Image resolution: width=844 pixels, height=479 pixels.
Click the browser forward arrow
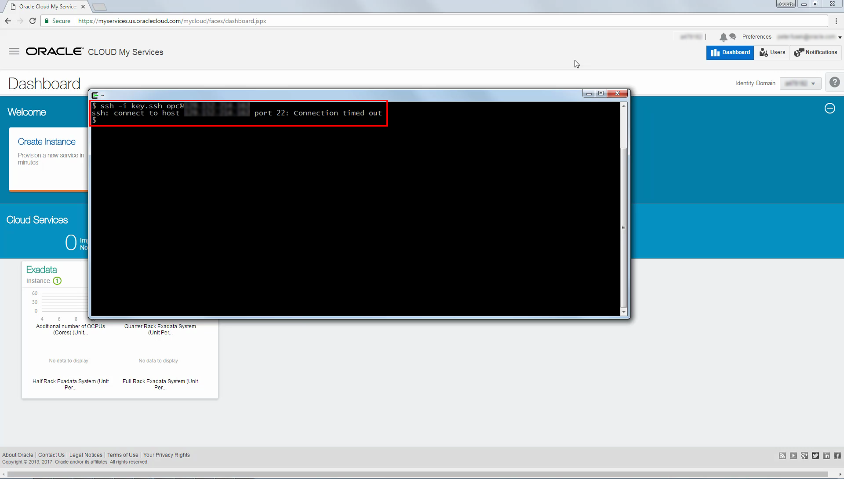(x=20, y=21)
